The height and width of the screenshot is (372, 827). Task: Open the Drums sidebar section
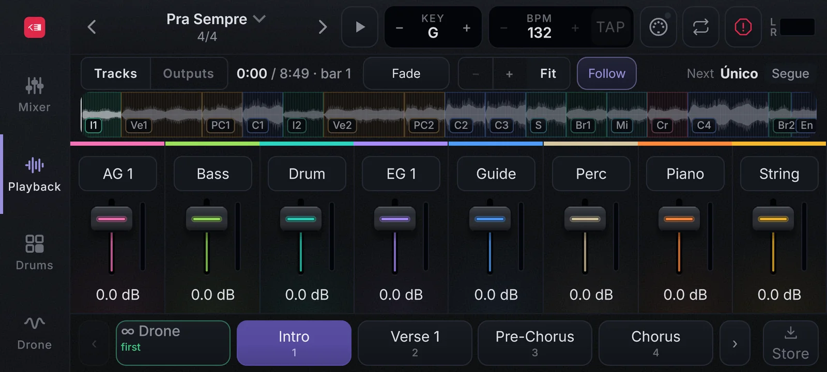(35, 253)
